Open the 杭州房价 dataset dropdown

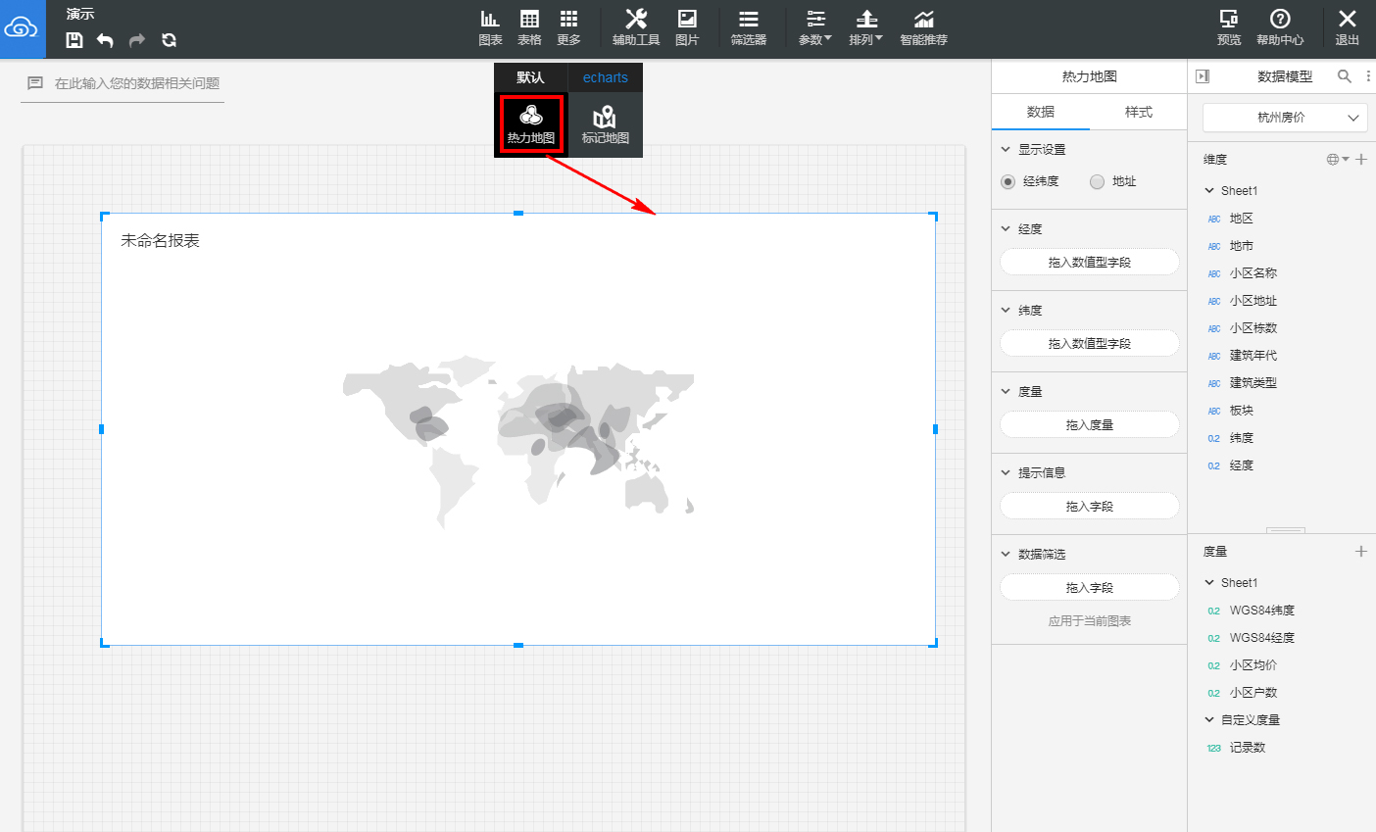(1285, 118)
